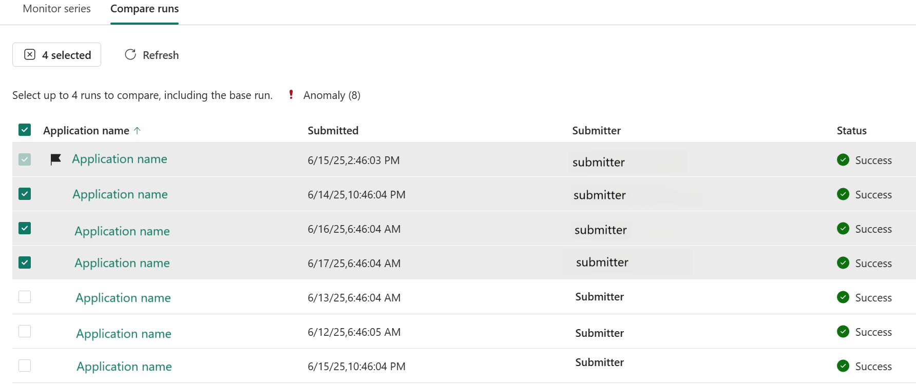916x384 pixels.
Task: Toggle the select-all header checkbox
Action: point(25,130)
